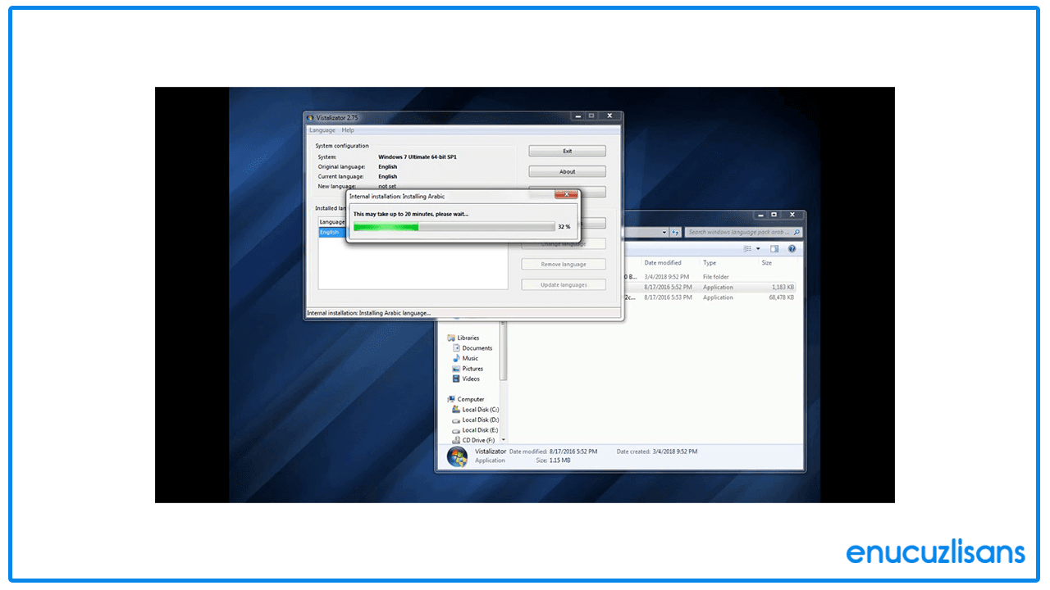The height and width of the screenshot is (590, 1050).
Task: Open CD Drive (F:) in navigation pane
Action: coord(478,440)
